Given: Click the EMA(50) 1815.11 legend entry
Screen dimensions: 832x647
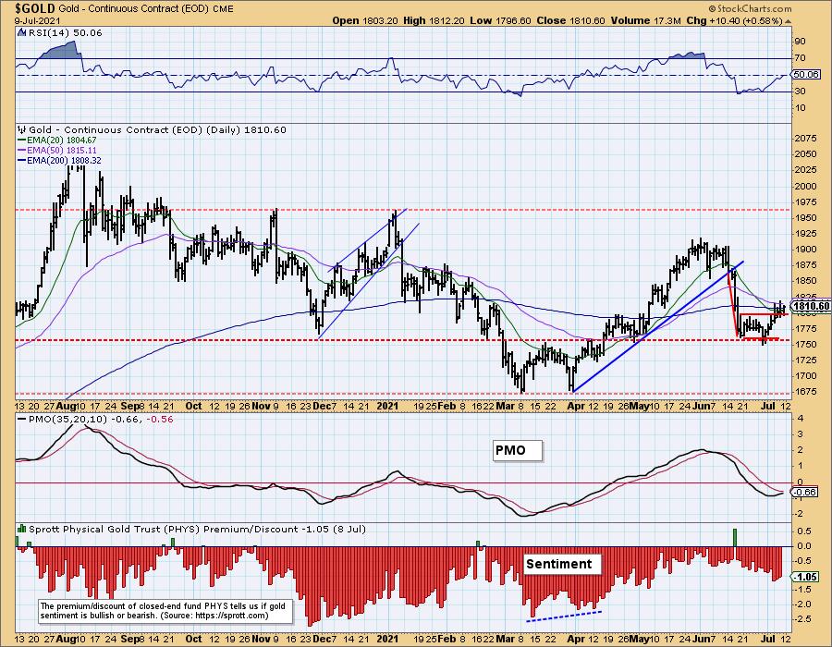Looking at the screenshot, I should coord(57,150).
